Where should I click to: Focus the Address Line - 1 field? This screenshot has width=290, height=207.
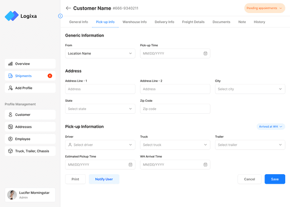click(100, 89)
